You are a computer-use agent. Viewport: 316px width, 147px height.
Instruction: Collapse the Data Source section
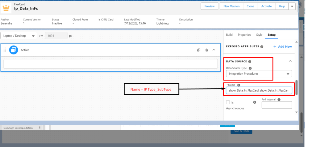point(290,61)
